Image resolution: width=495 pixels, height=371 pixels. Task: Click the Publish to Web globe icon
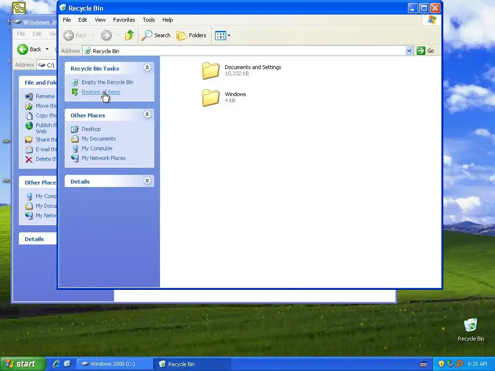tap(29, 126)
